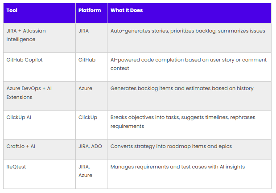This screenshot has height=193, width=276.
Task: Select the "Azure DevOps + AI Extensions" cell
Action: (29, 92)
